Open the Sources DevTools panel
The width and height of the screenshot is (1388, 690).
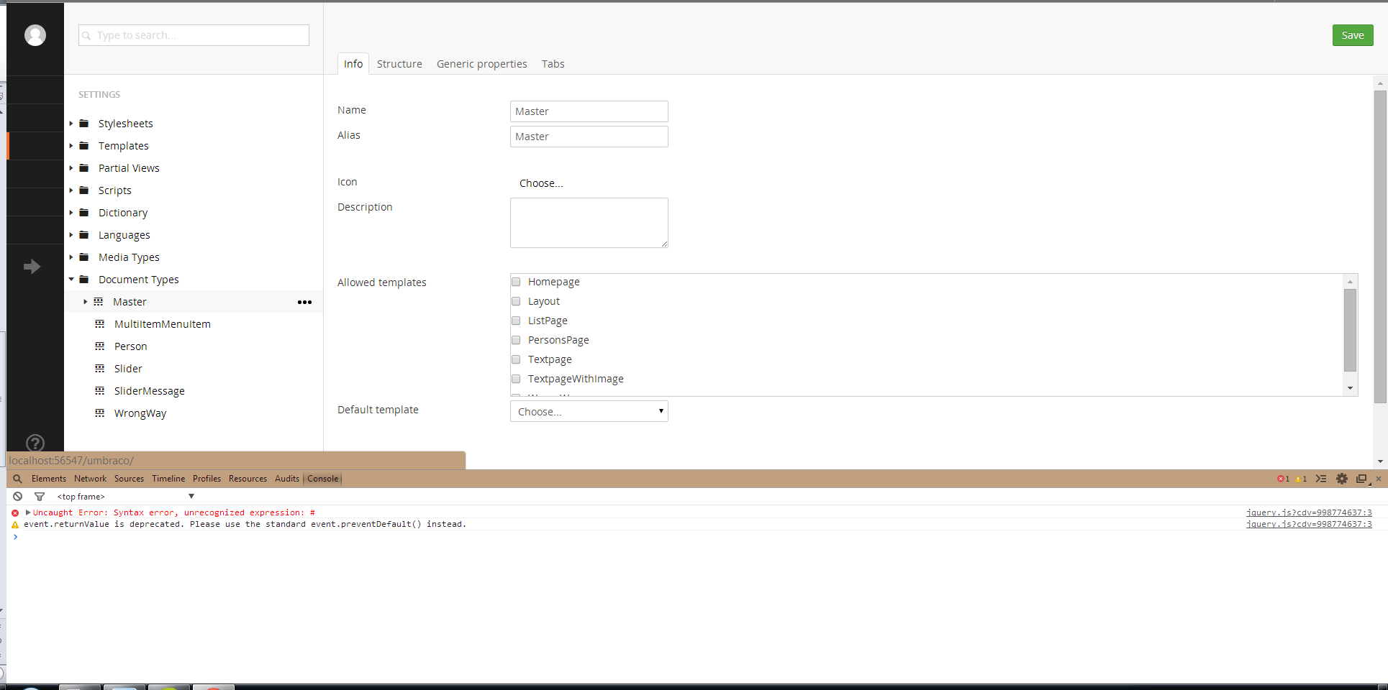point(129,479)
